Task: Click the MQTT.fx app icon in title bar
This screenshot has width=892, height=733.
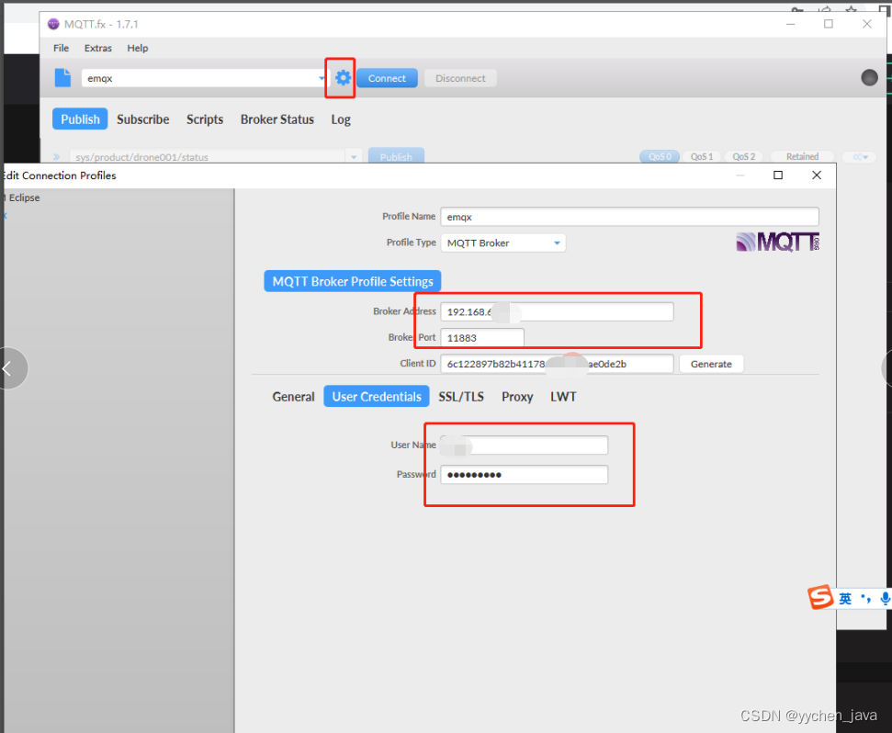Action: pos(53,24)
